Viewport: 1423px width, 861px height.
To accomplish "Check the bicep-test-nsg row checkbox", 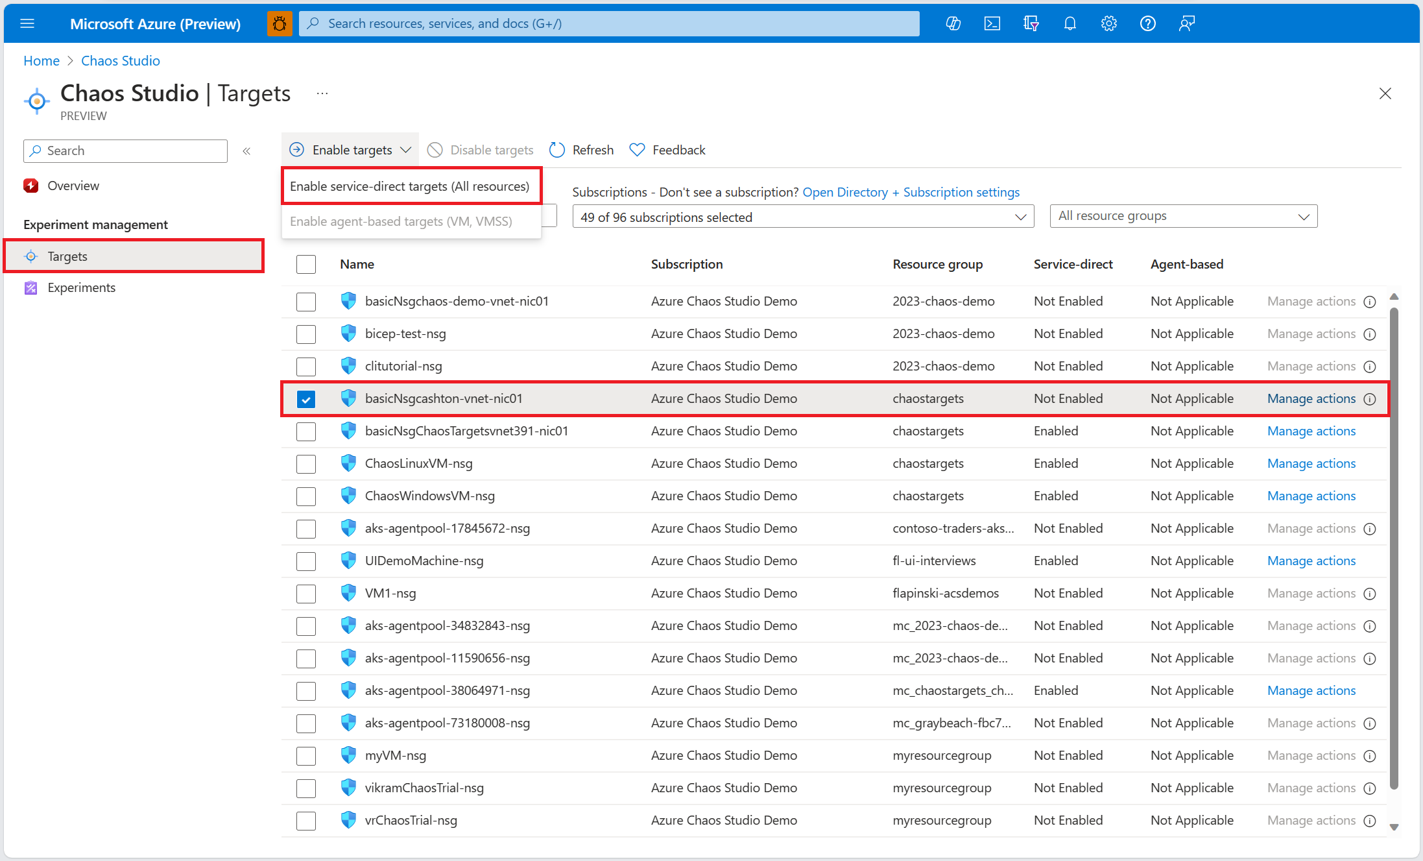I will point(306,334).
